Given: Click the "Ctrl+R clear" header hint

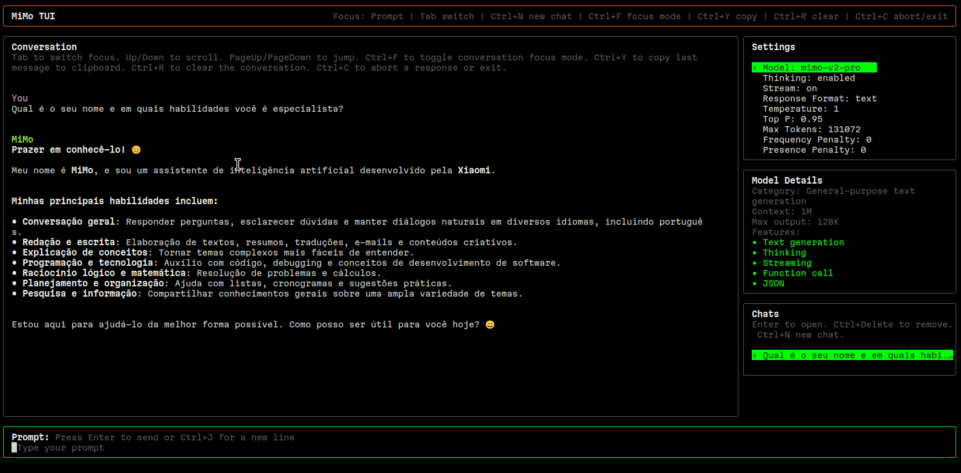Looking at the screenshot, I should point(806,16).
